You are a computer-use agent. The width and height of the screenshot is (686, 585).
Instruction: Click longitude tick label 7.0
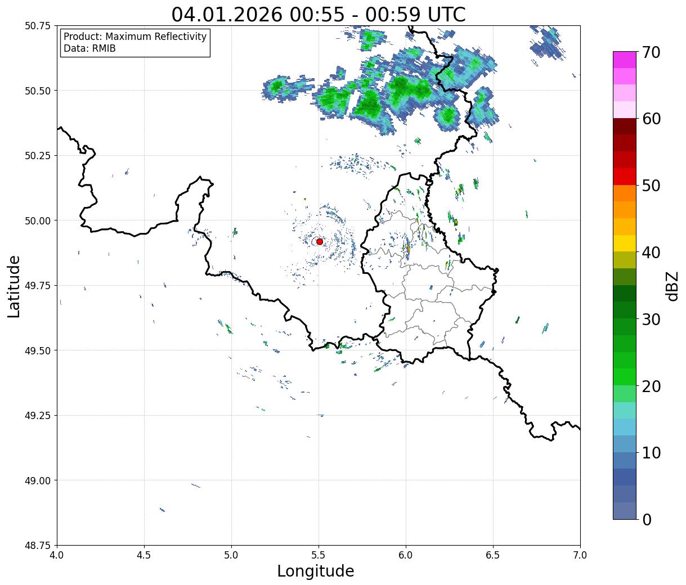tap(580, 555)
